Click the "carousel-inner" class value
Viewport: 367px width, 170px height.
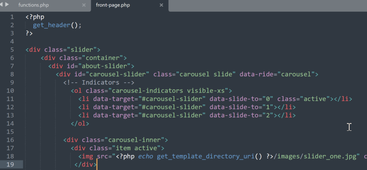(x=134, y=140)
